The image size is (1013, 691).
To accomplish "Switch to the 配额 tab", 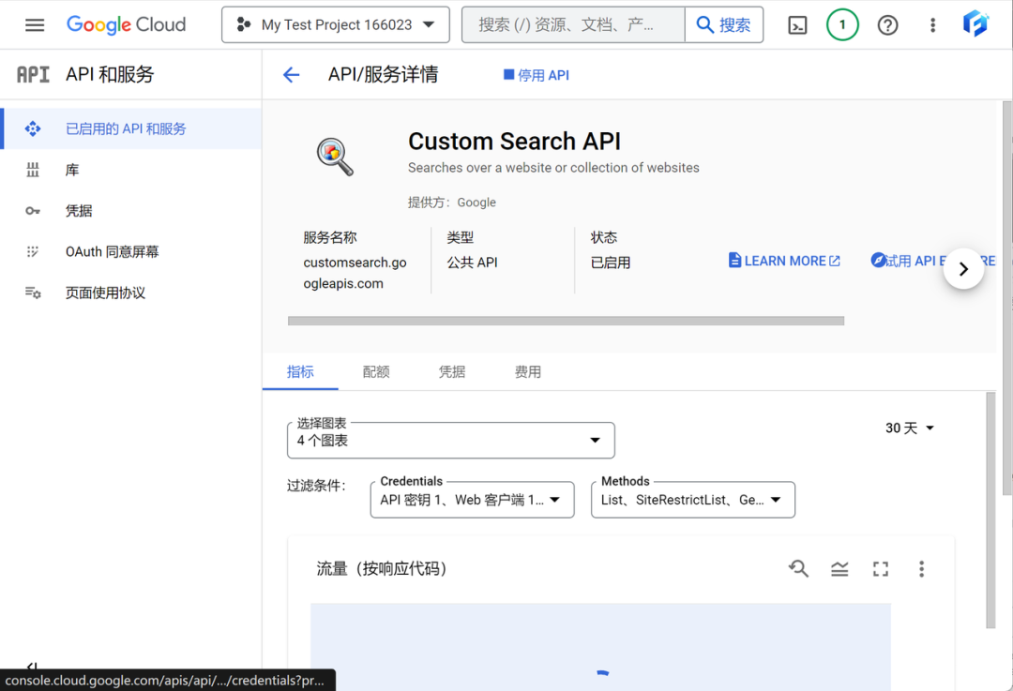I will point(376,372).
